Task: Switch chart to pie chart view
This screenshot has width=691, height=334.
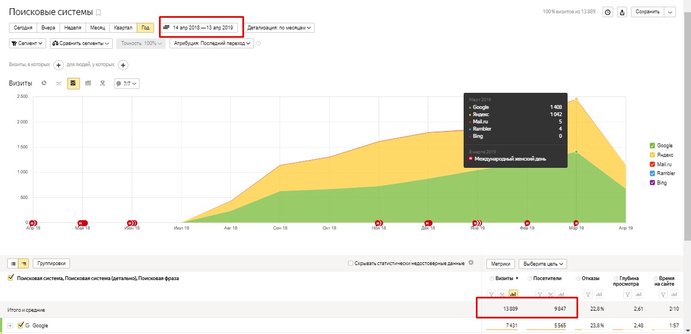Action: click(x=44, y=83)
